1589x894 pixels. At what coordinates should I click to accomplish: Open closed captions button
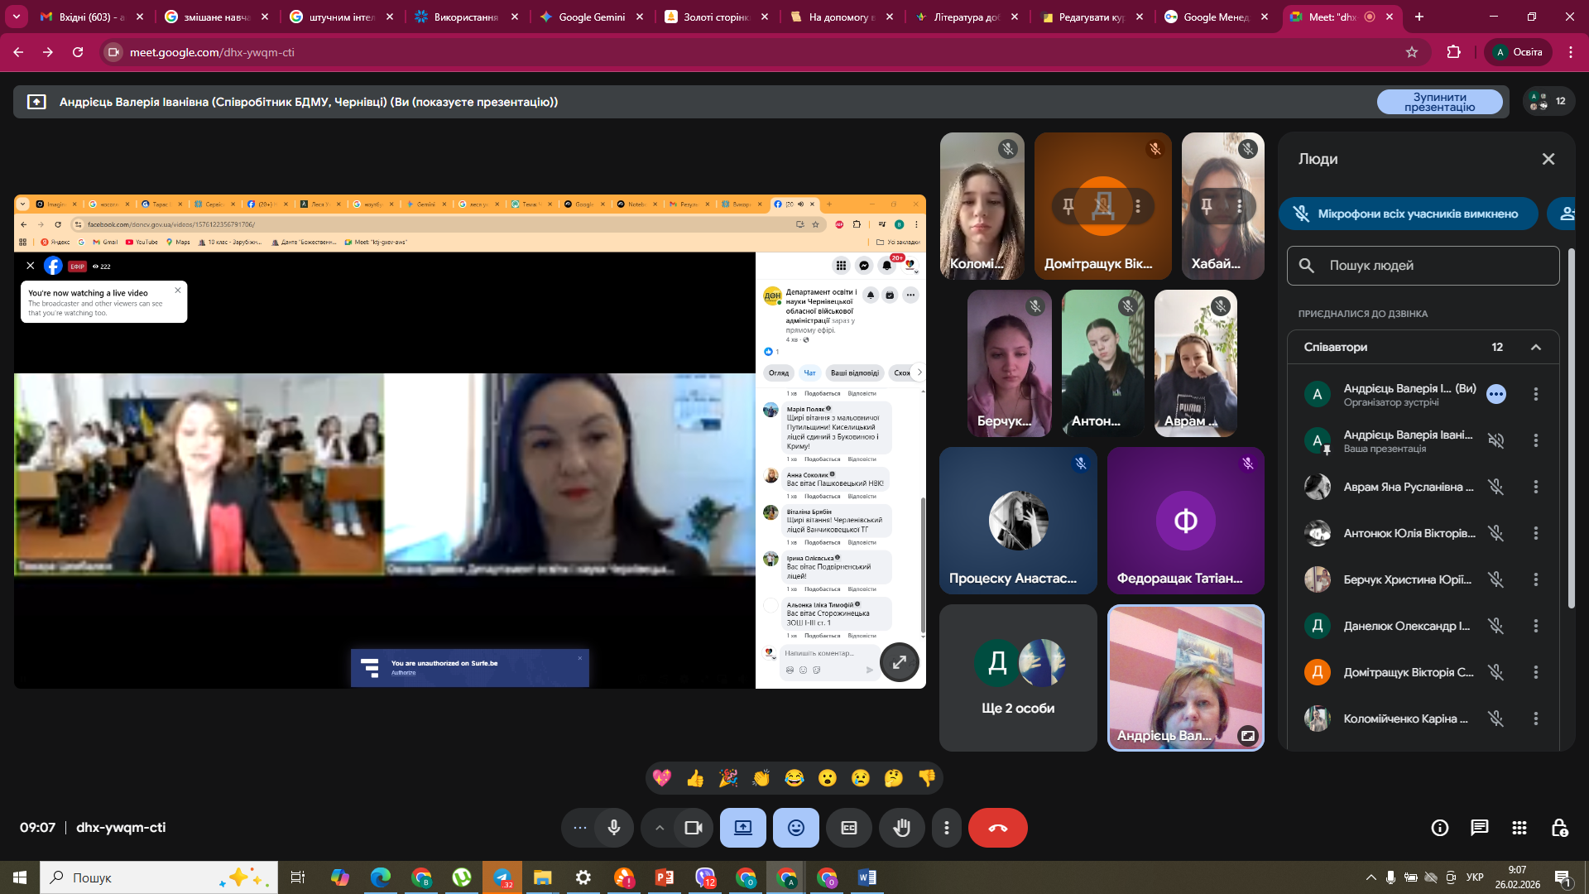point(849,828)
